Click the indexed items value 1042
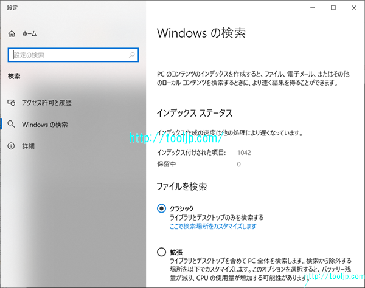This screenshot has width=365, height=288. click(x=244, y=153)
